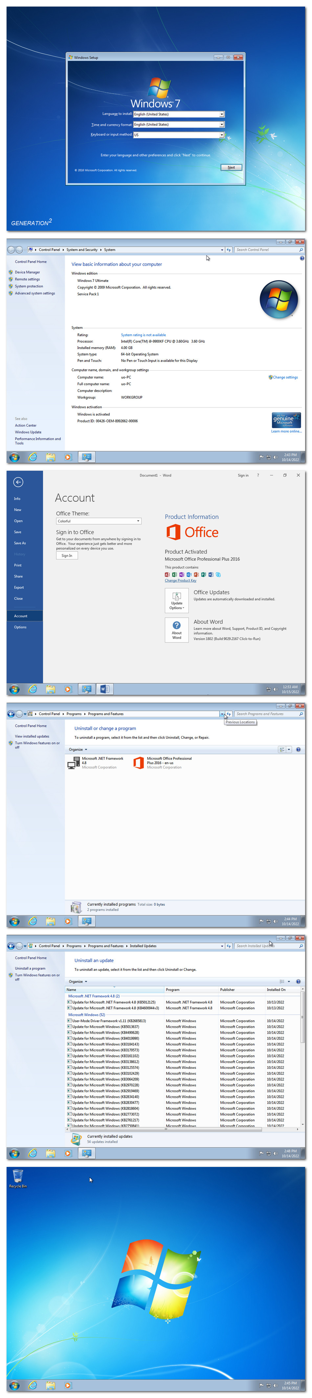This screenshot has width=312, height=1398.
Task: Open Advanced system settings
Action: coord(35,293)
